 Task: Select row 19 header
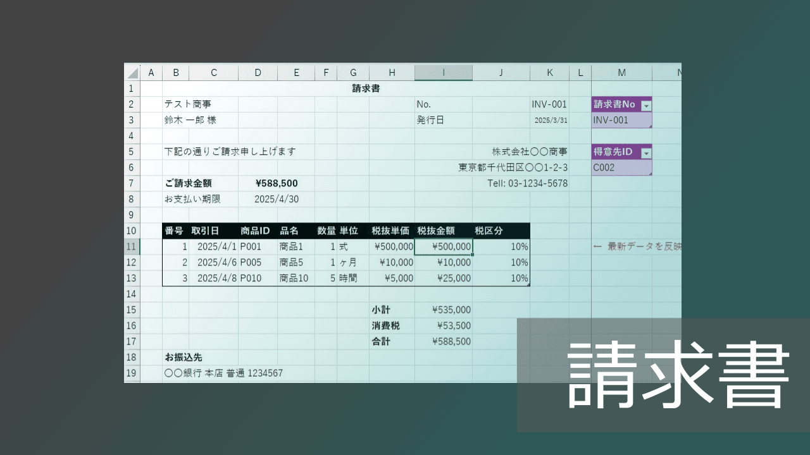tap(131, 373)
